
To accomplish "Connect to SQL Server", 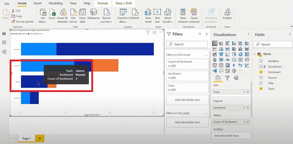I will point(73,16).
